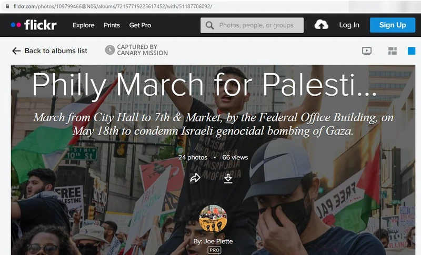Click the By: Joe Piette link

213,241
